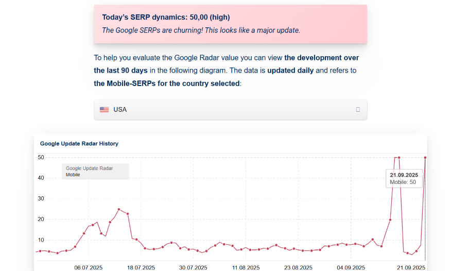Click the 21.09.2025 axis date label
This screenshot has height=271, width=453.
411,267
